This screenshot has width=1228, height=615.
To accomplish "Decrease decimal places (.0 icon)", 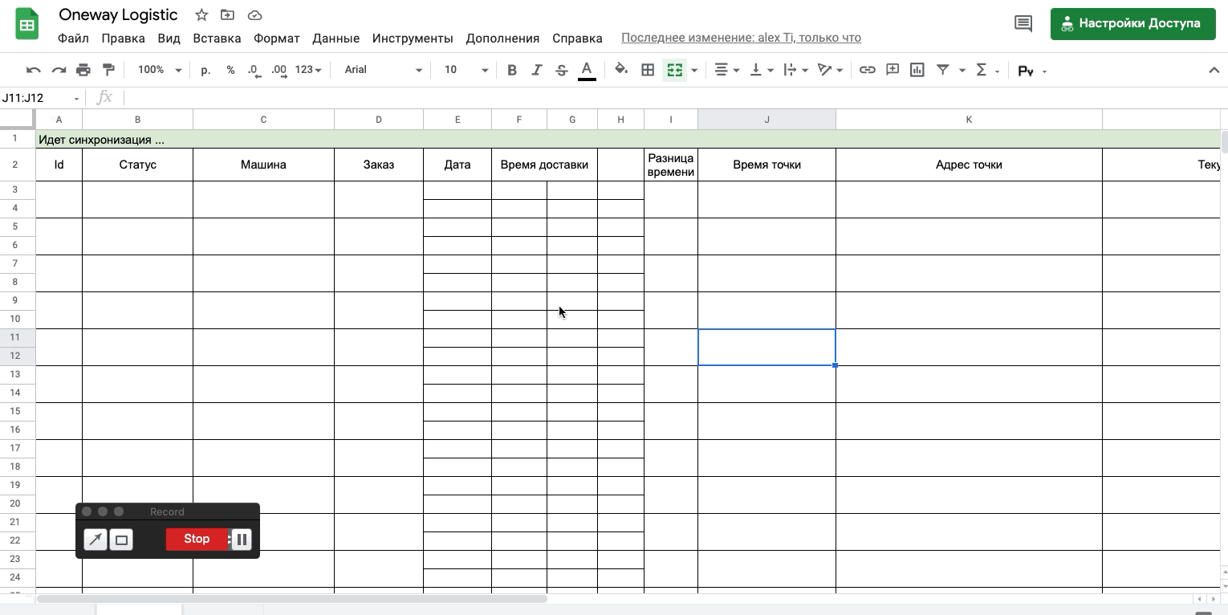I will (x=254, y=70).
